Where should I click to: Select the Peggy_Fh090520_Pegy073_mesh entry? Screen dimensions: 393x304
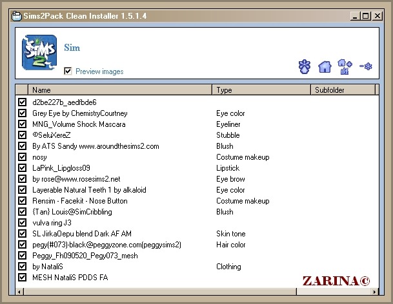pyautogui.click(x=85, y=256)
